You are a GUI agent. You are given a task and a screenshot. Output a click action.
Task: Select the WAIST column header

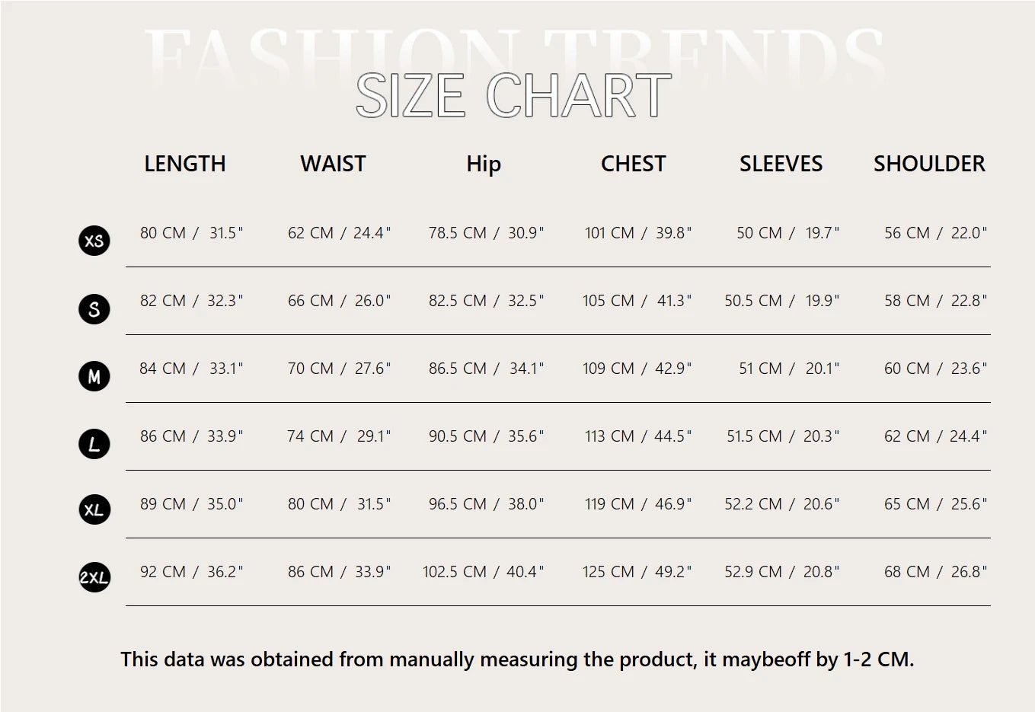click(x=333, y=164)
